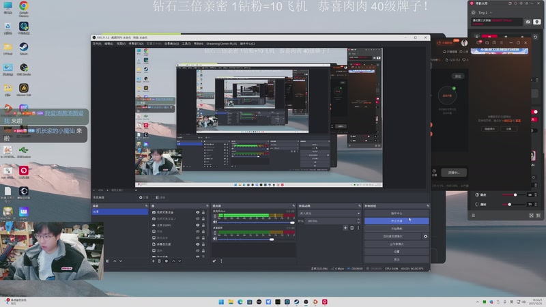
Task: Open the File menu in OBS
Action: [97, 44]
